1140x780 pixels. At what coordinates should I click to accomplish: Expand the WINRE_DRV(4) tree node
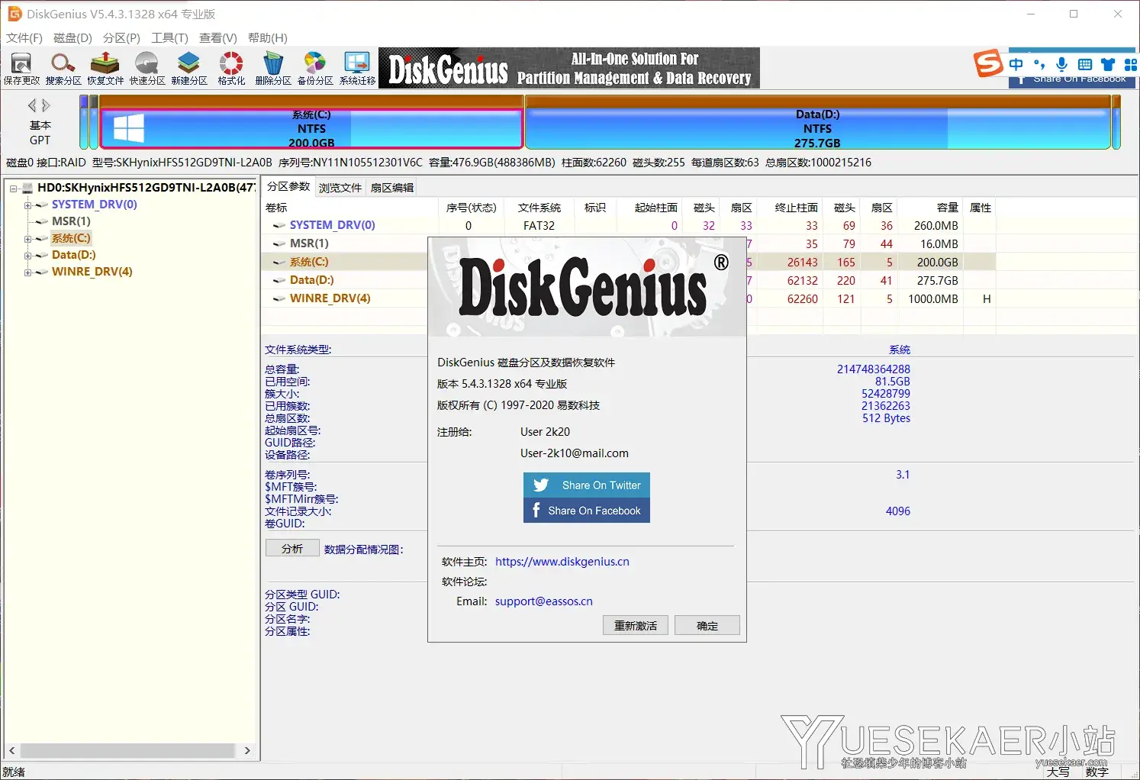coord(27,272)
